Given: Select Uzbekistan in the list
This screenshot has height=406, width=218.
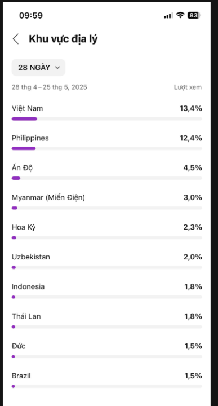Looking at the screenshot, I should click(107, 262).
